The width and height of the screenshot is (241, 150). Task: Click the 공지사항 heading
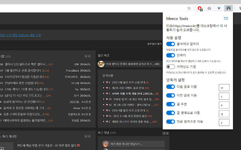[108, 76]
